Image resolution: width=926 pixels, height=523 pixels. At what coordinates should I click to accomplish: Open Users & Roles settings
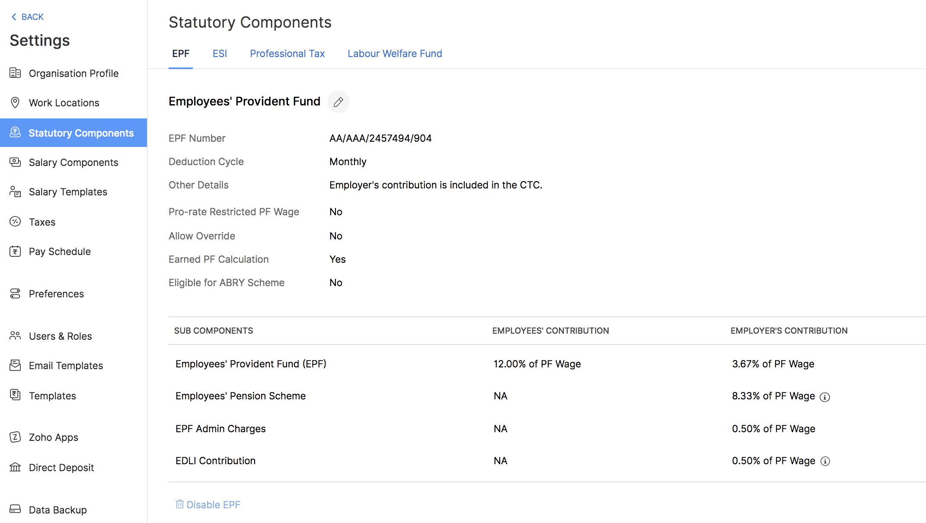click(x=60, y=336)
